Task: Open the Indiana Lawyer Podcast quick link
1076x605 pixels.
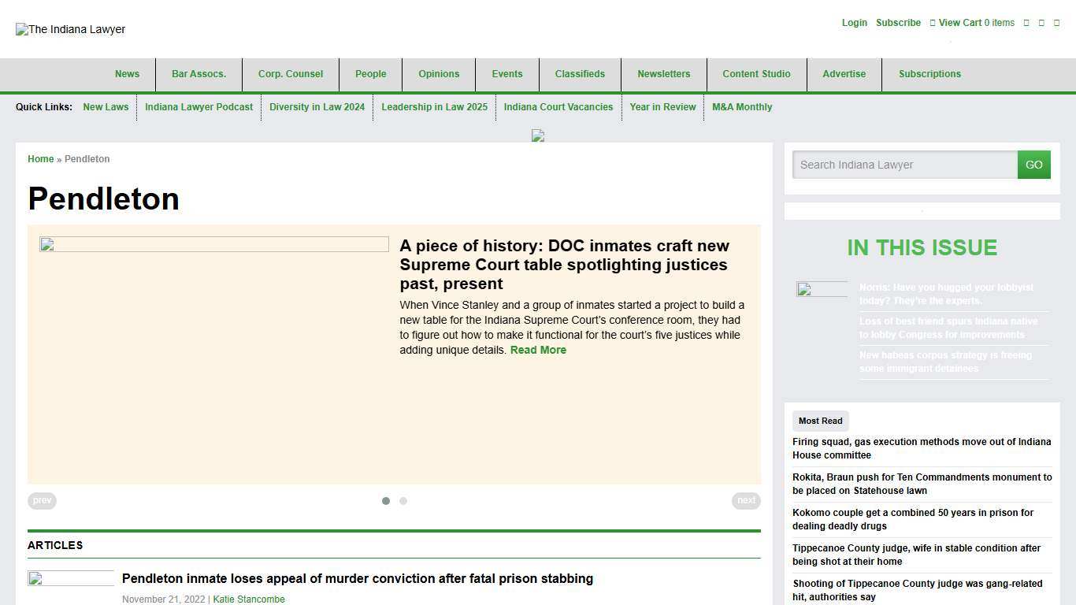Action: [199, 107]
